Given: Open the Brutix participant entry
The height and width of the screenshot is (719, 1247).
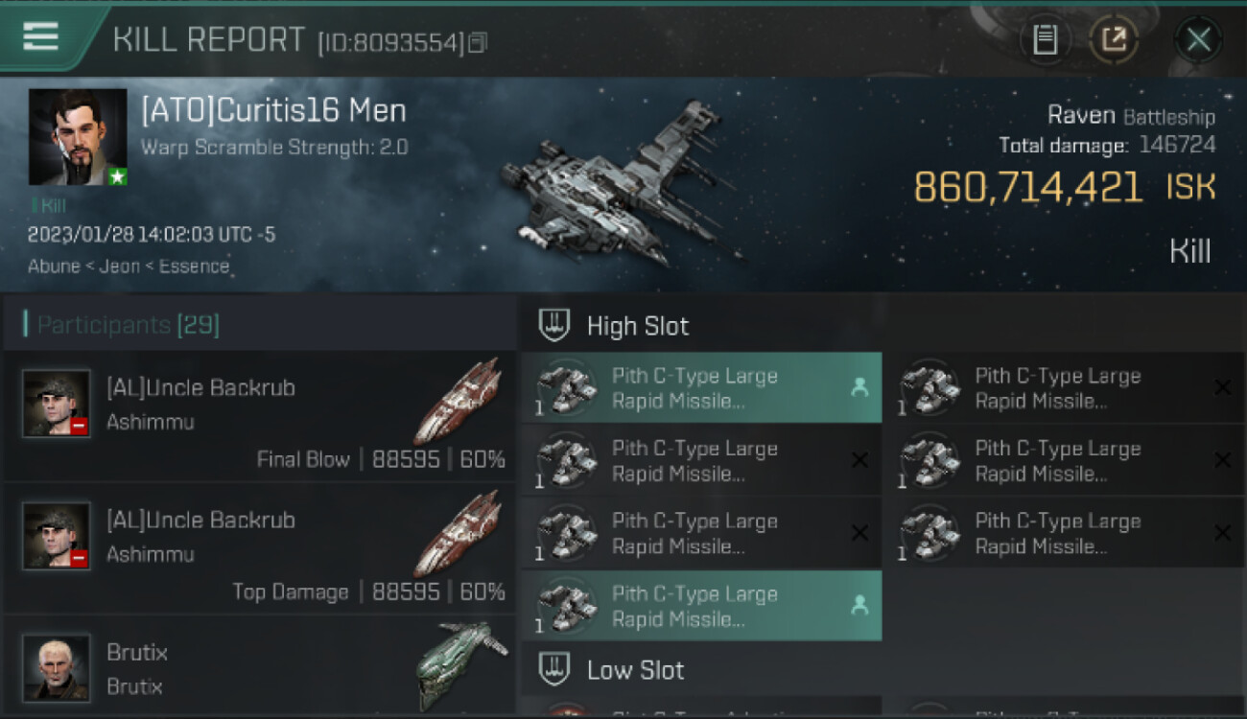Looking at the screenshot, I should point(259,667).
